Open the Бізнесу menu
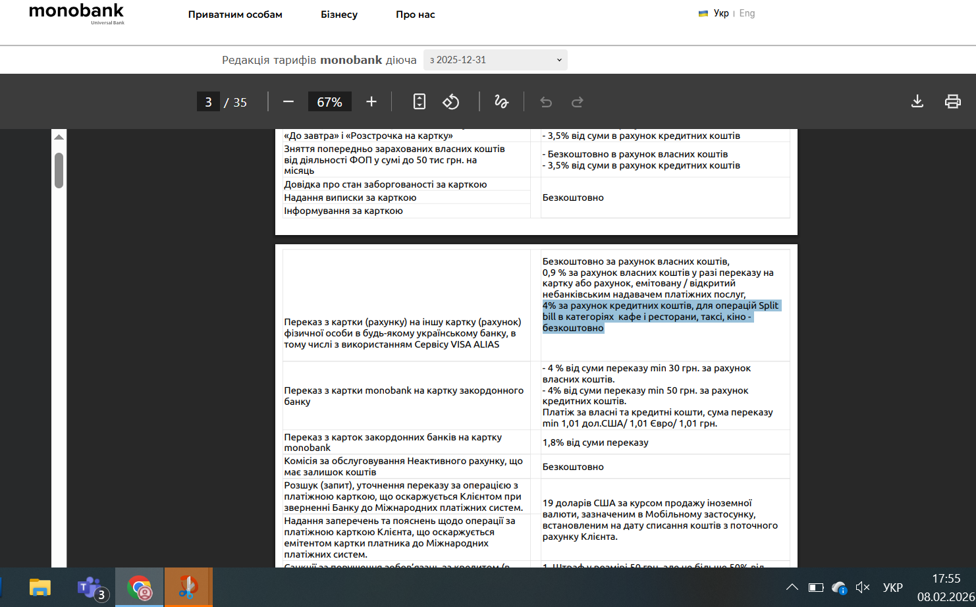 tap(339, 14)
